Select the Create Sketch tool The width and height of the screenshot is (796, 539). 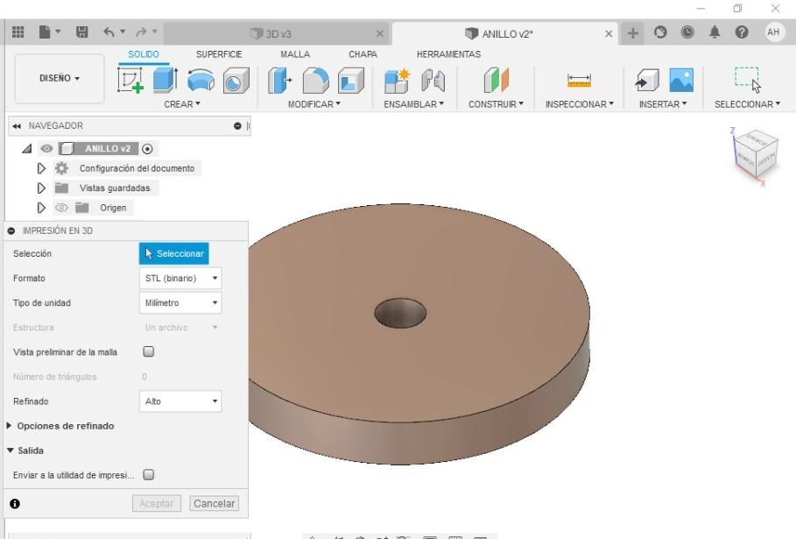(x=130, y=81)
